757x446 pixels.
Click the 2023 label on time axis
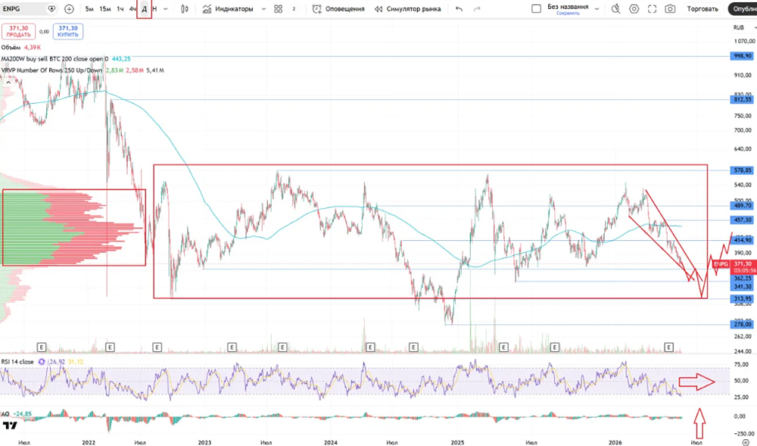click(x=204, y=442)
